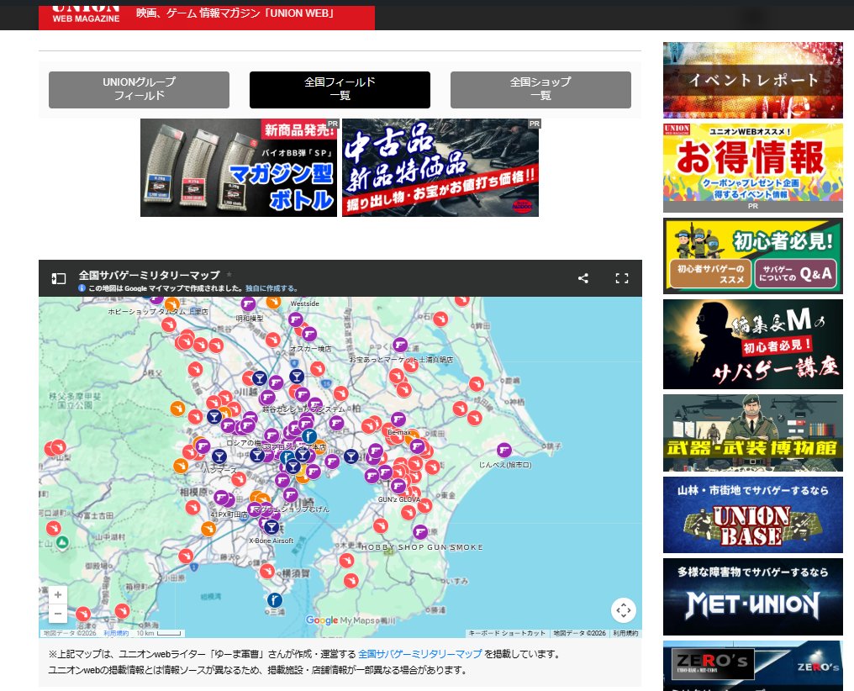Click the UNION WEB MAGAZINE header logo
This screenshot has height=691, width=854.
click(86, 15)
